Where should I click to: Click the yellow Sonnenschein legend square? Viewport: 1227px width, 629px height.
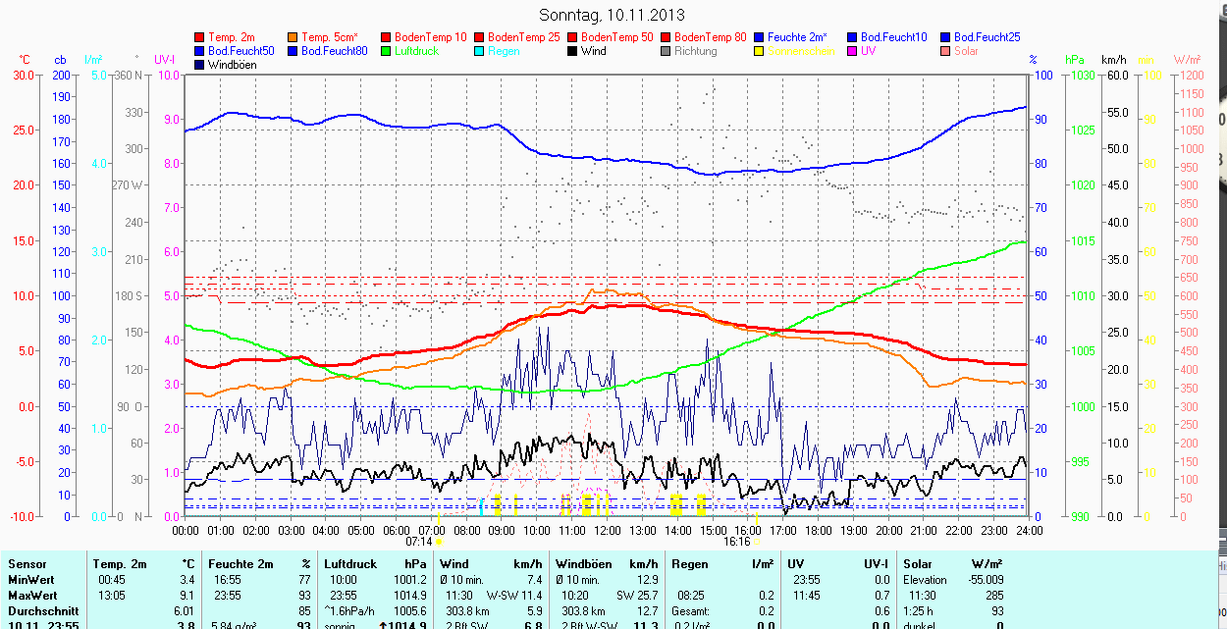pyautogui.click(x=760, y=51)
